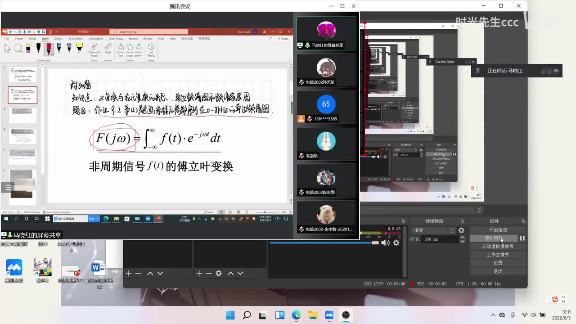Viewport: 576px width, 324px height.
Task: Click 停止录制 button in OBS
Action: pos(494,238)
